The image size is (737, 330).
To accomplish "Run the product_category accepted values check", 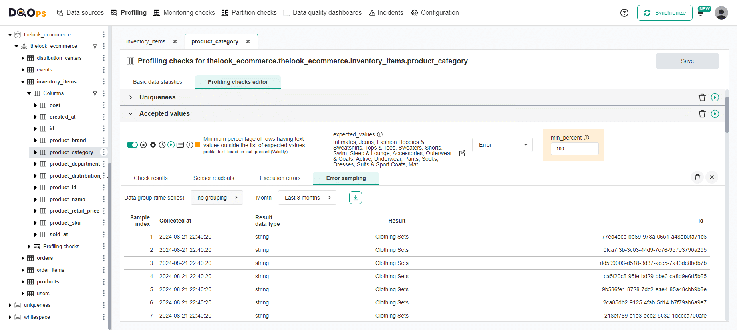I will point(171,145).
